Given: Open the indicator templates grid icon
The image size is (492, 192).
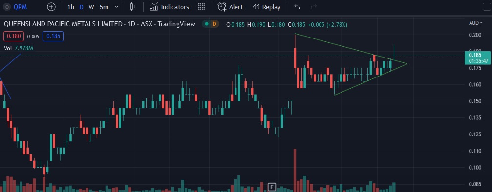Looking at the screenshot, I should [201, 7].
